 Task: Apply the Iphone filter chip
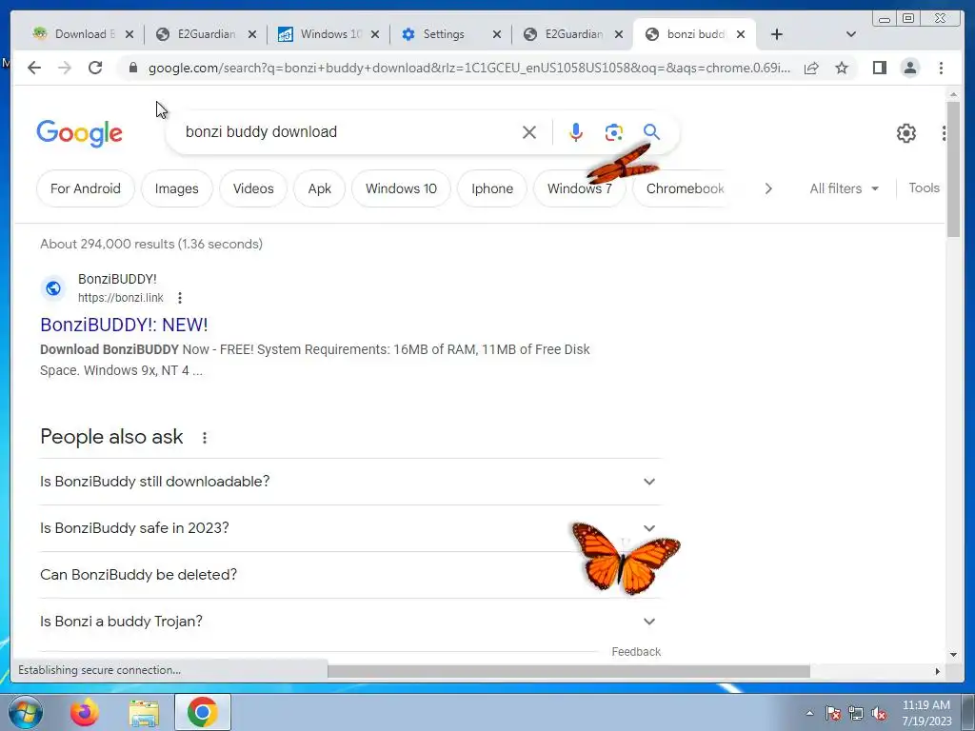click(492, 188)
